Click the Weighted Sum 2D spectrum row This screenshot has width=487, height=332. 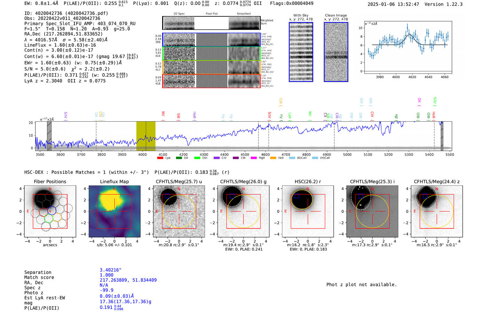tap(211, 23)
